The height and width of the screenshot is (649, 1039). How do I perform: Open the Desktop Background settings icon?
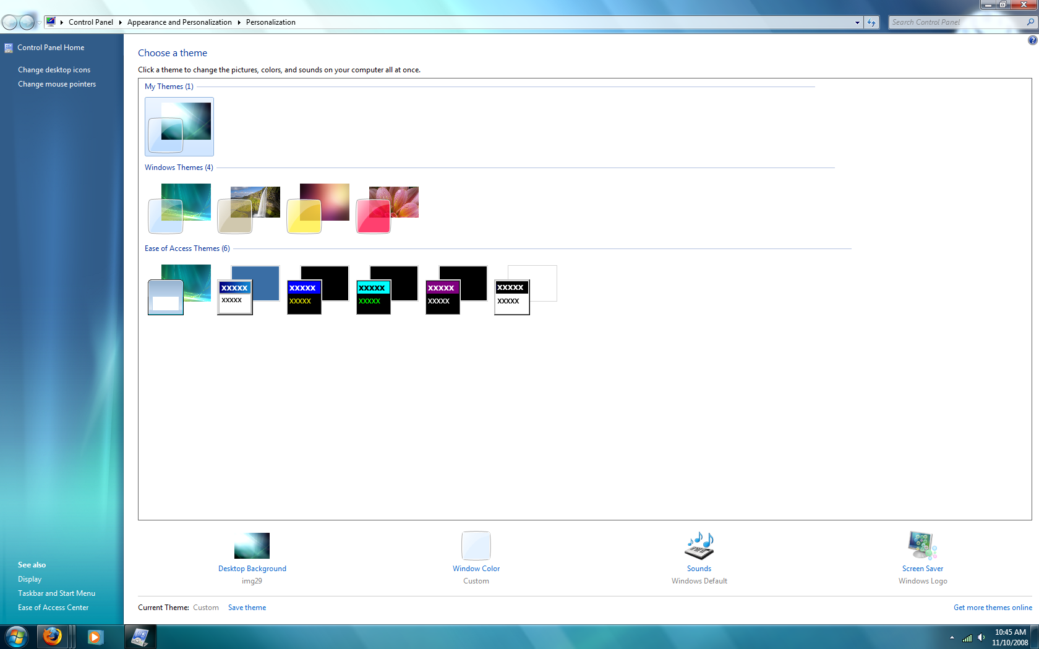point(252,546)
